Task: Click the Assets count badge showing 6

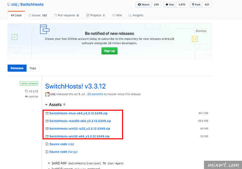Action: pos(64,105)
